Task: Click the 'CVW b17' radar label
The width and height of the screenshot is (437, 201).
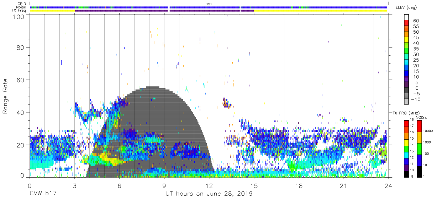Action: pos(43,194)
